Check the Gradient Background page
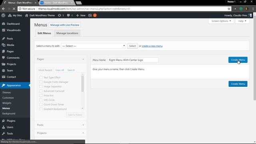 click(x=41, y=109)
